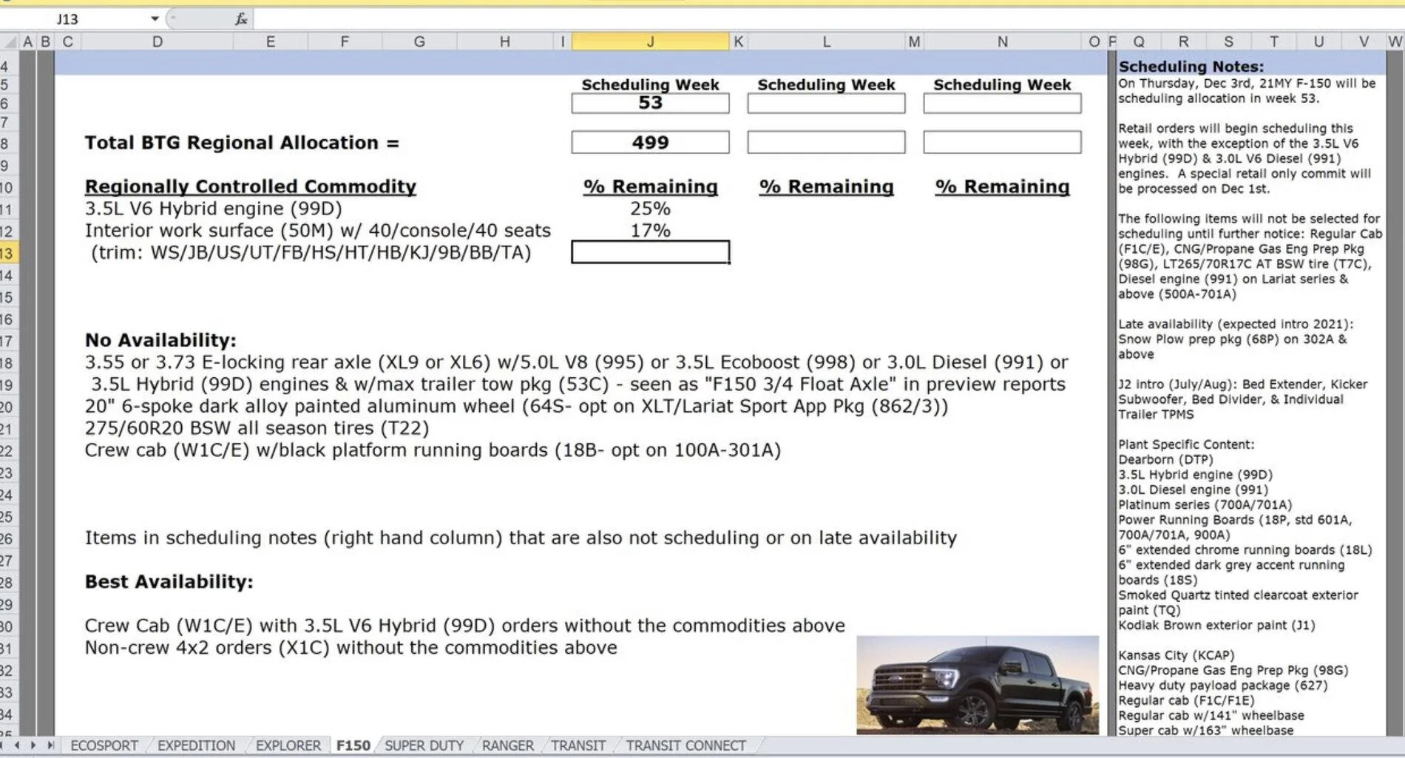1405x758 pixels.
Task: Click the % Remaining header in column N
Action: pyautogui.click(x=1002, y=186)
